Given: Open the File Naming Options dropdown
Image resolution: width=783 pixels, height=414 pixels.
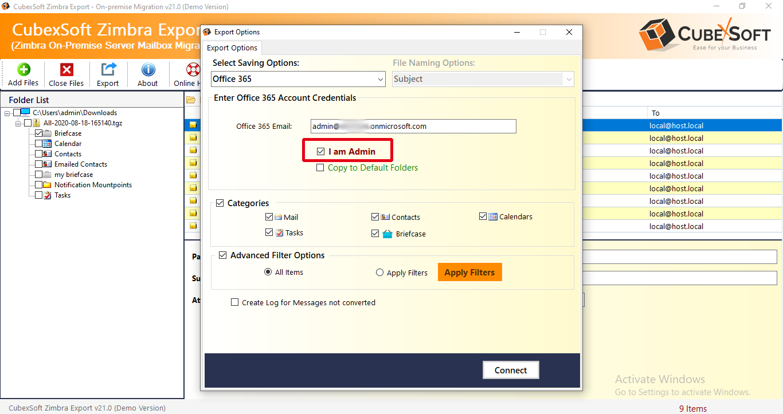Looking at the screenshot, I should (483, 79).
